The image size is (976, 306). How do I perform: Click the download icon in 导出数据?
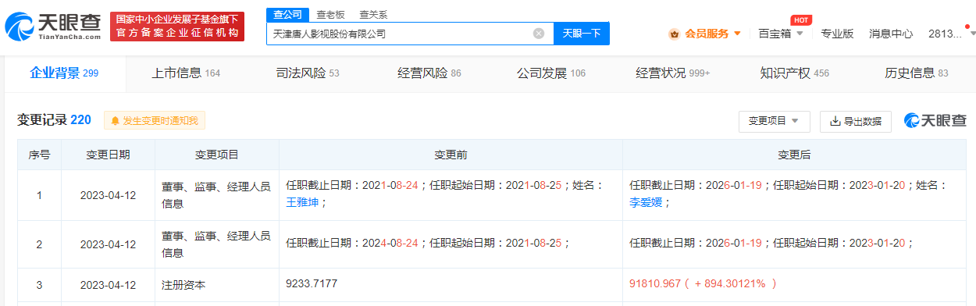pyautogui.click(x=835, y=121)
